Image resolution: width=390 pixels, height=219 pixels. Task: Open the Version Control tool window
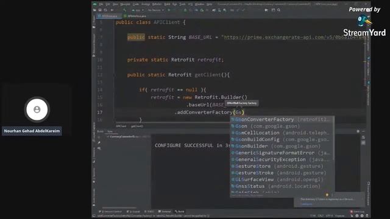110,212
